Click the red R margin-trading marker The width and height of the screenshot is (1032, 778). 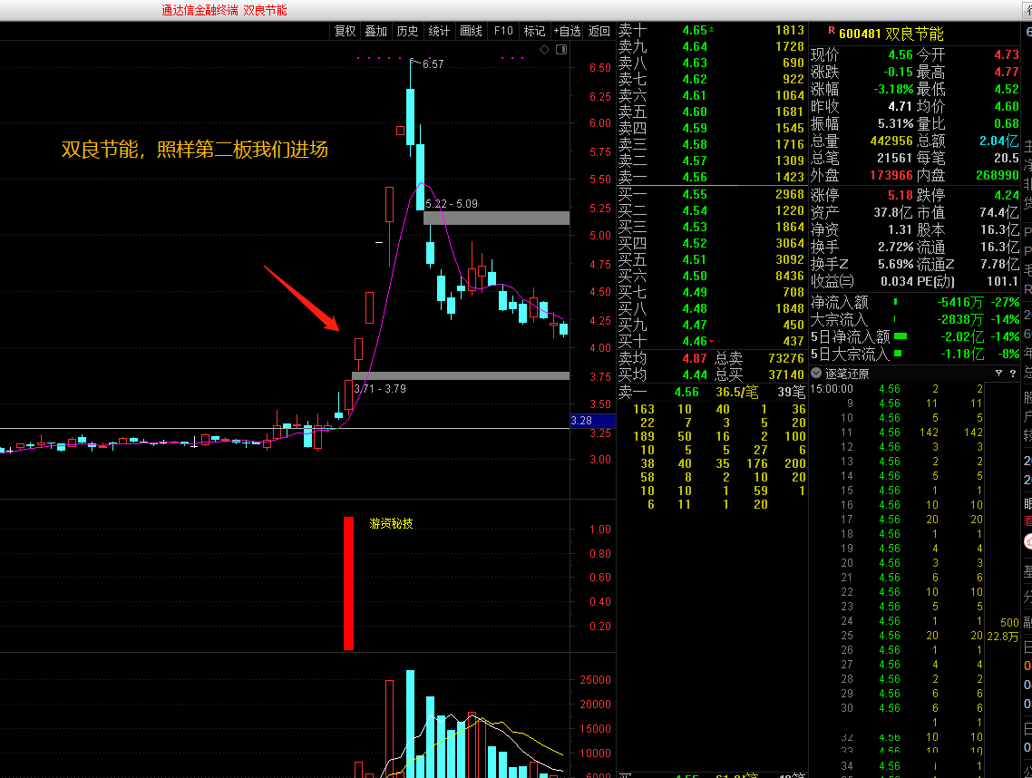[x=832, y=30]
